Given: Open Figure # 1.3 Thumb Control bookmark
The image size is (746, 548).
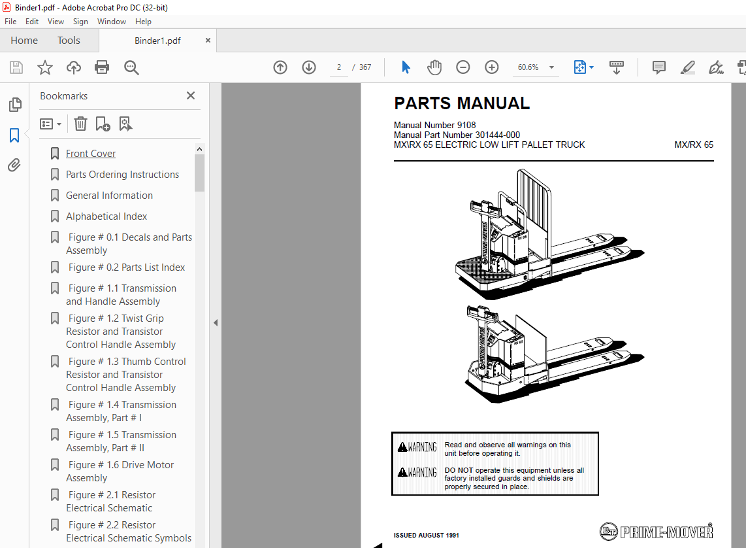Looking at the screenshot, I should pos(126,375).
